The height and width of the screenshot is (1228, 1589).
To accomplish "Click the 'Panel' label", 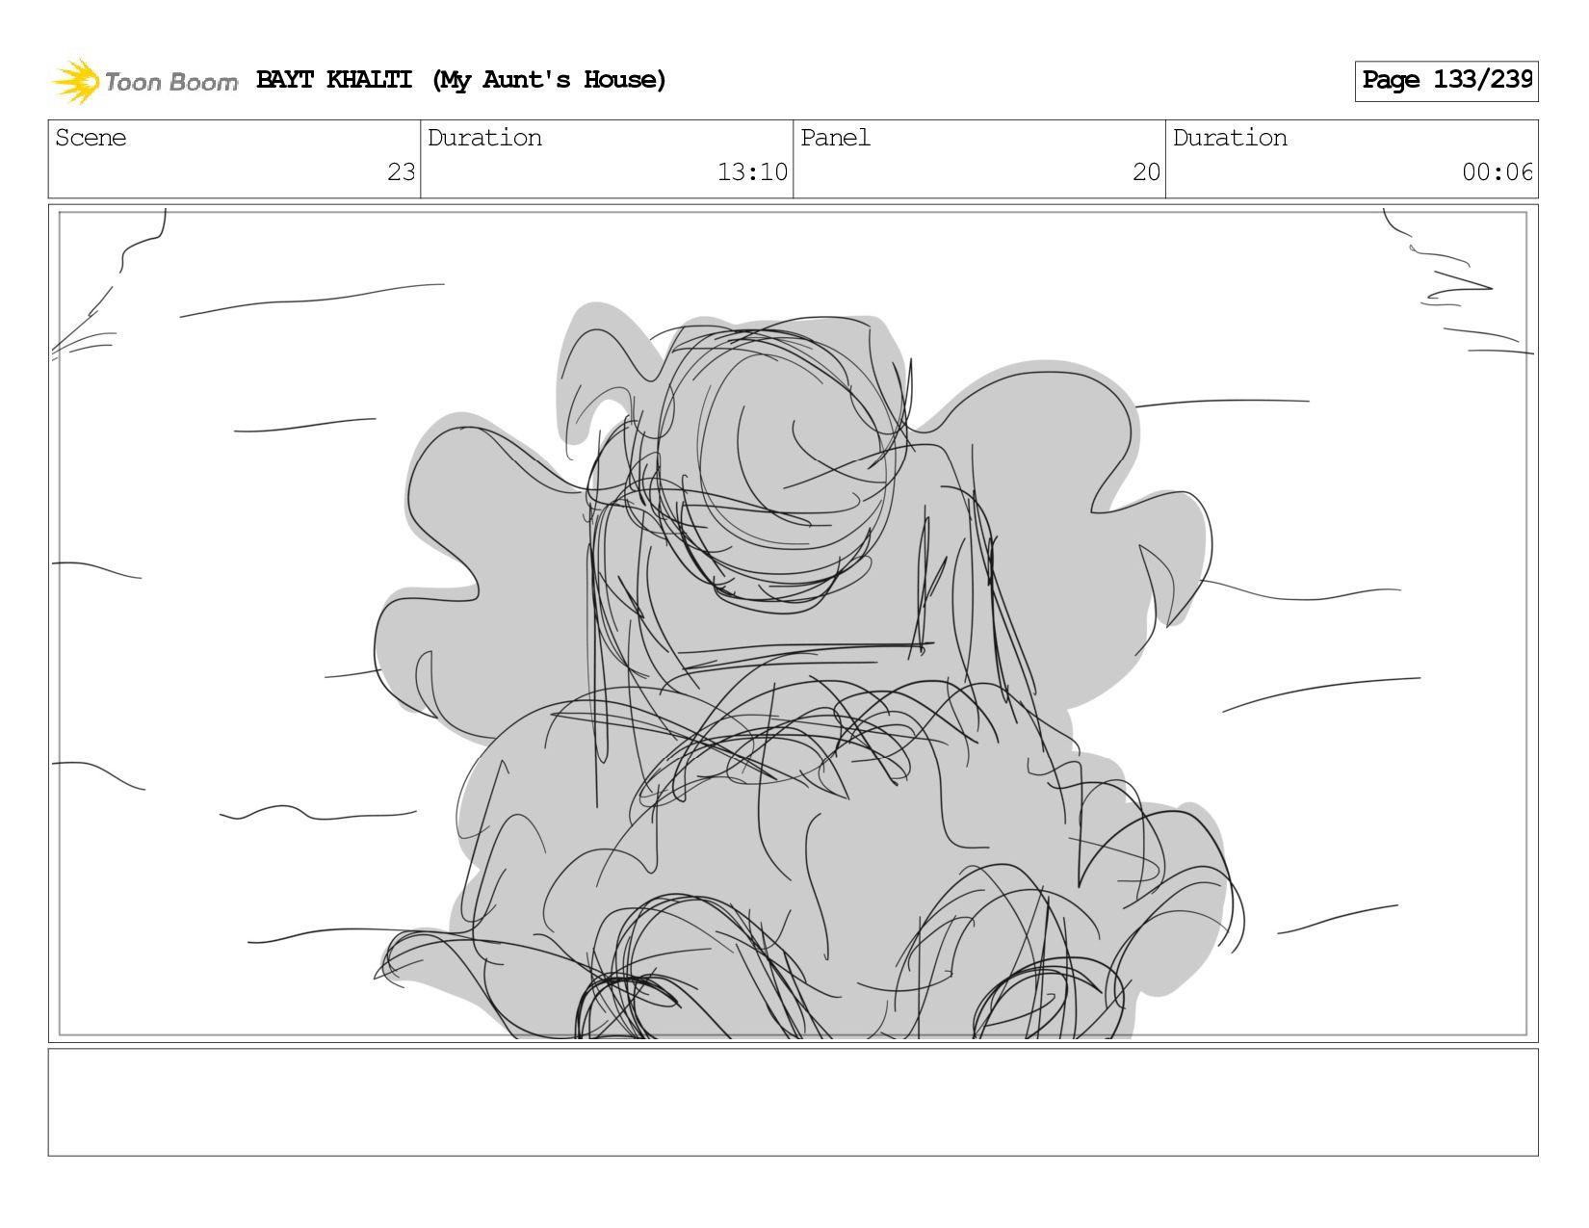I will [835, 138].
